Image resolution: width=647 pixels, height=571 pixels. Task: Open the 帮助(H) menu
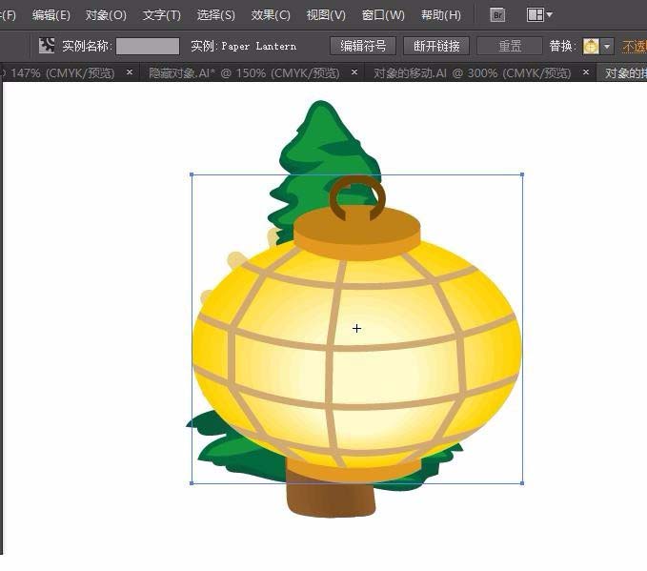(440, 15)
